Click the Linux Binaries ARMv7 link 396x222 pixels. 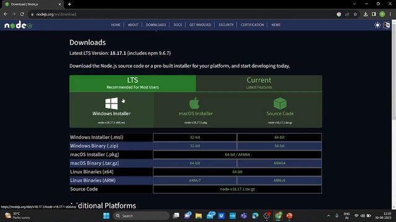[195, 181]
